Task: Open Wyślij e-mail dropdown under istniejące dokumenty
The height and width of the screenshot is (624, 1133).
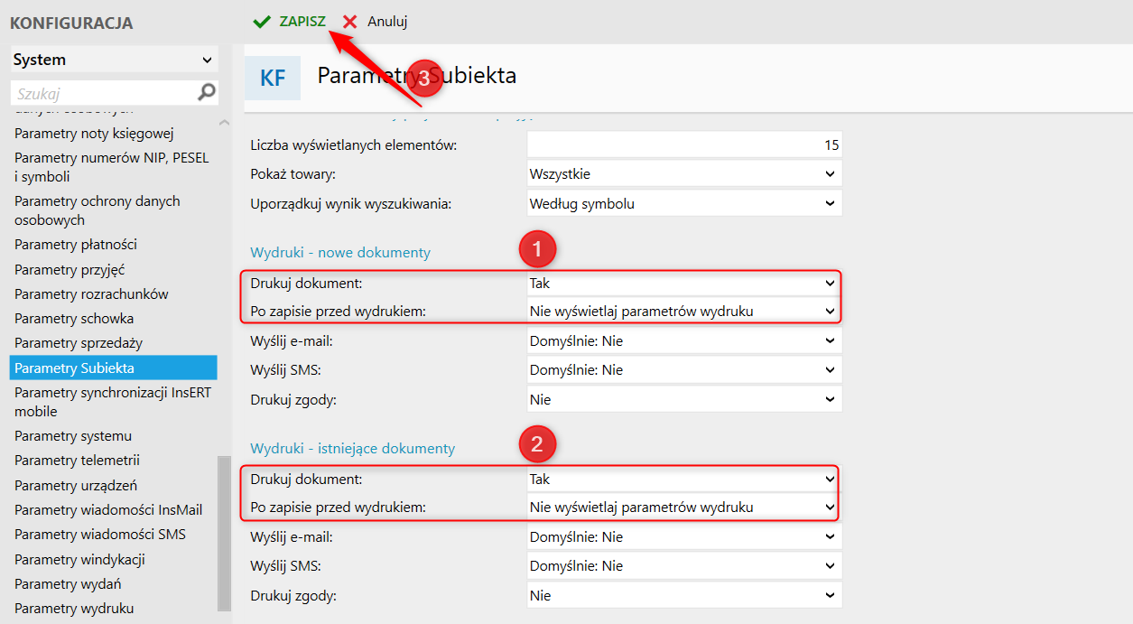Action: [x=684, y=537]
